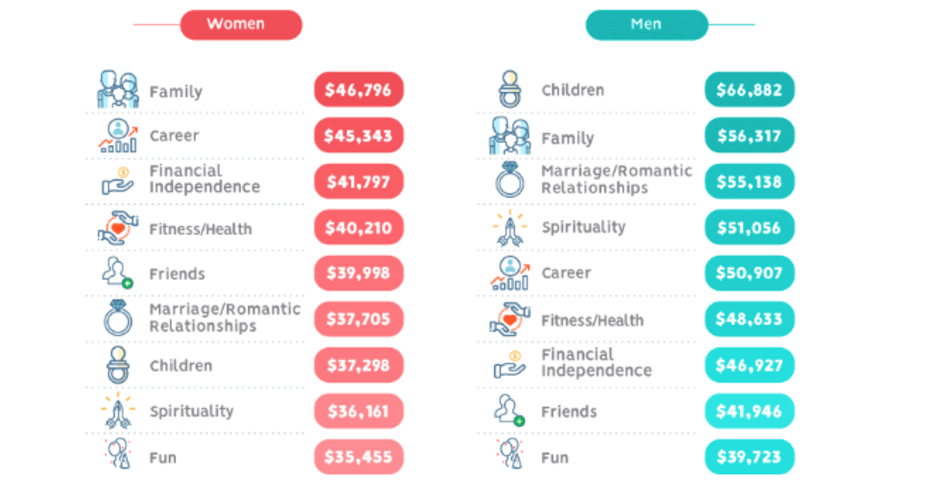The width and height of the screenshot is (937, 490).
Task: Click the Financial Independence hand icon under Women
Action: coord(118,181)
